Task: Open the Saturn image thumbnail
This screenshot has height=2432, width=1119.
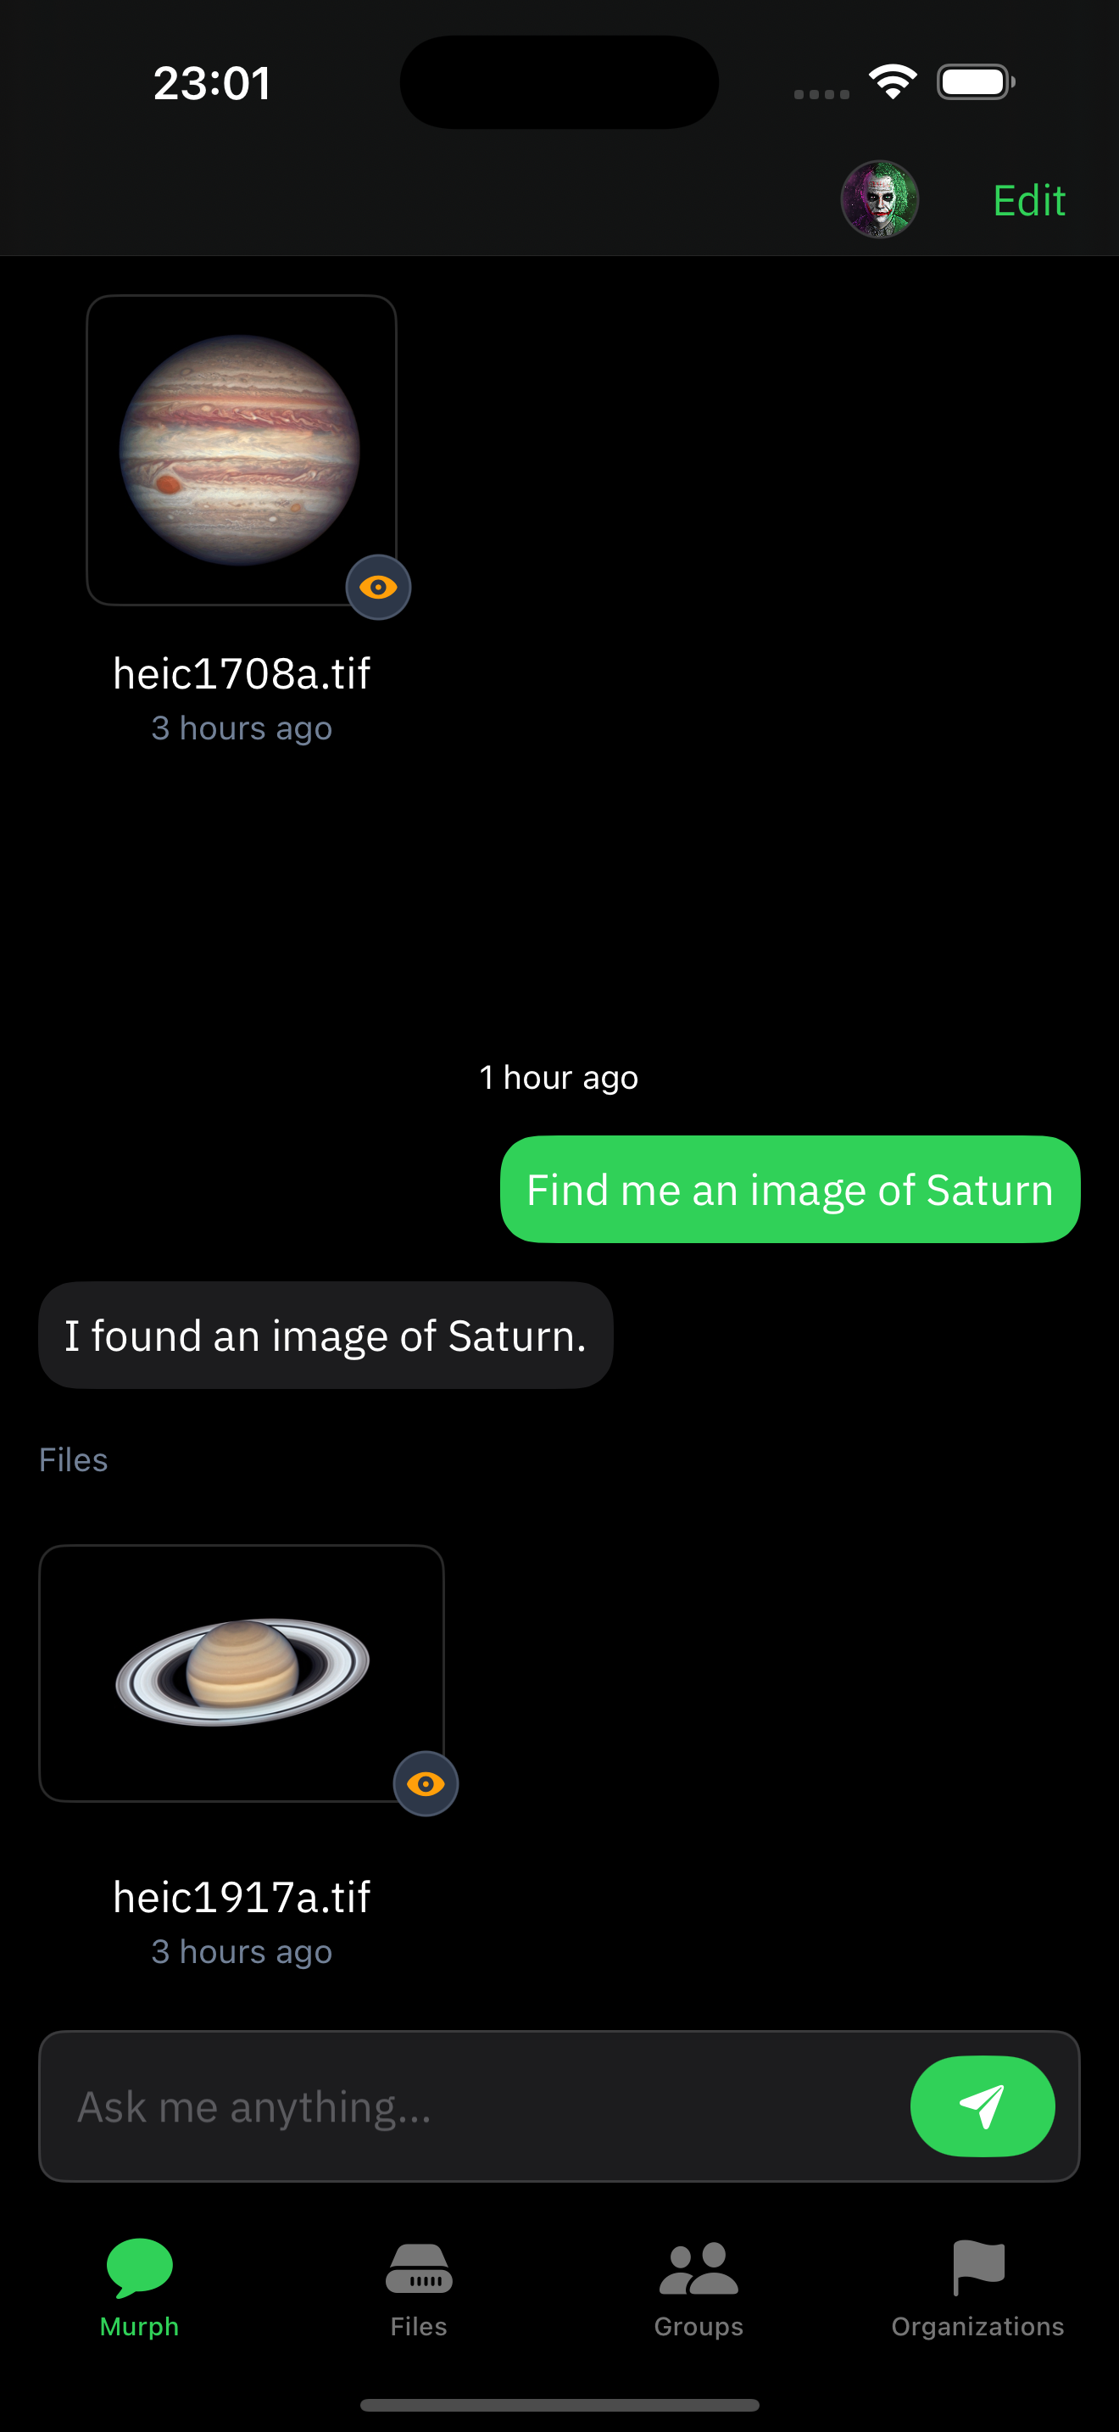Action: click(x=242, y=1673)
